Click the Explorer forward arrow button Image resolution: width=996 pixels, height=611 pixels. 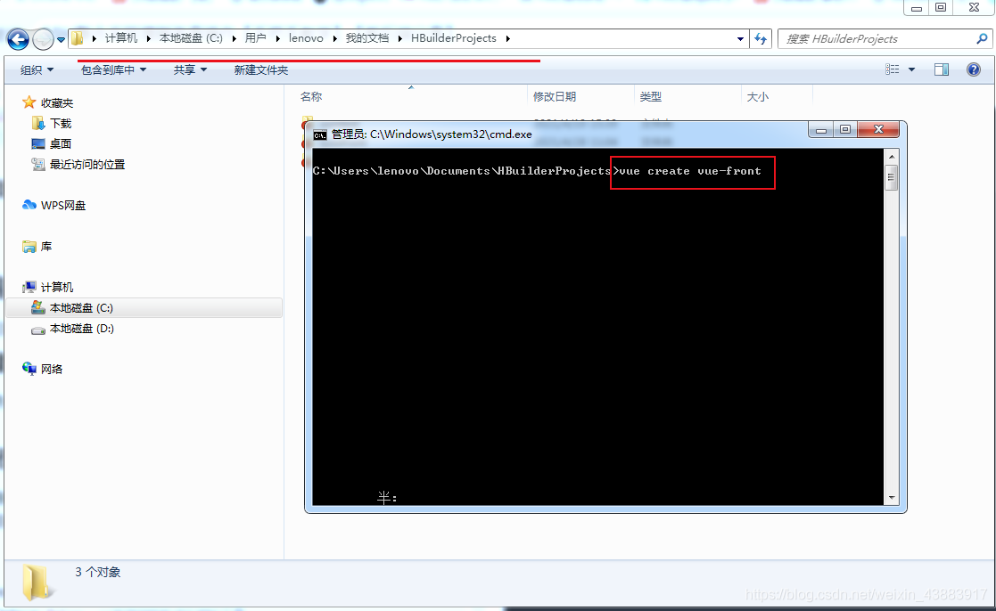43,39
